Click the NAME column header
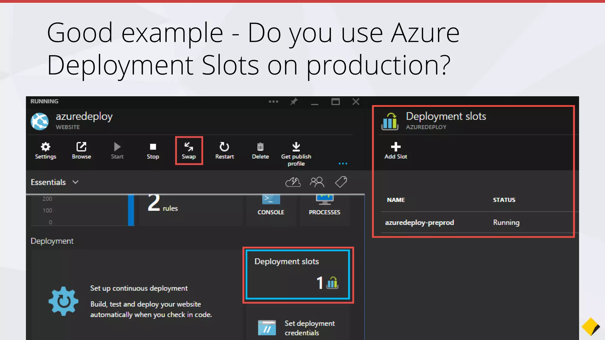 396,200
